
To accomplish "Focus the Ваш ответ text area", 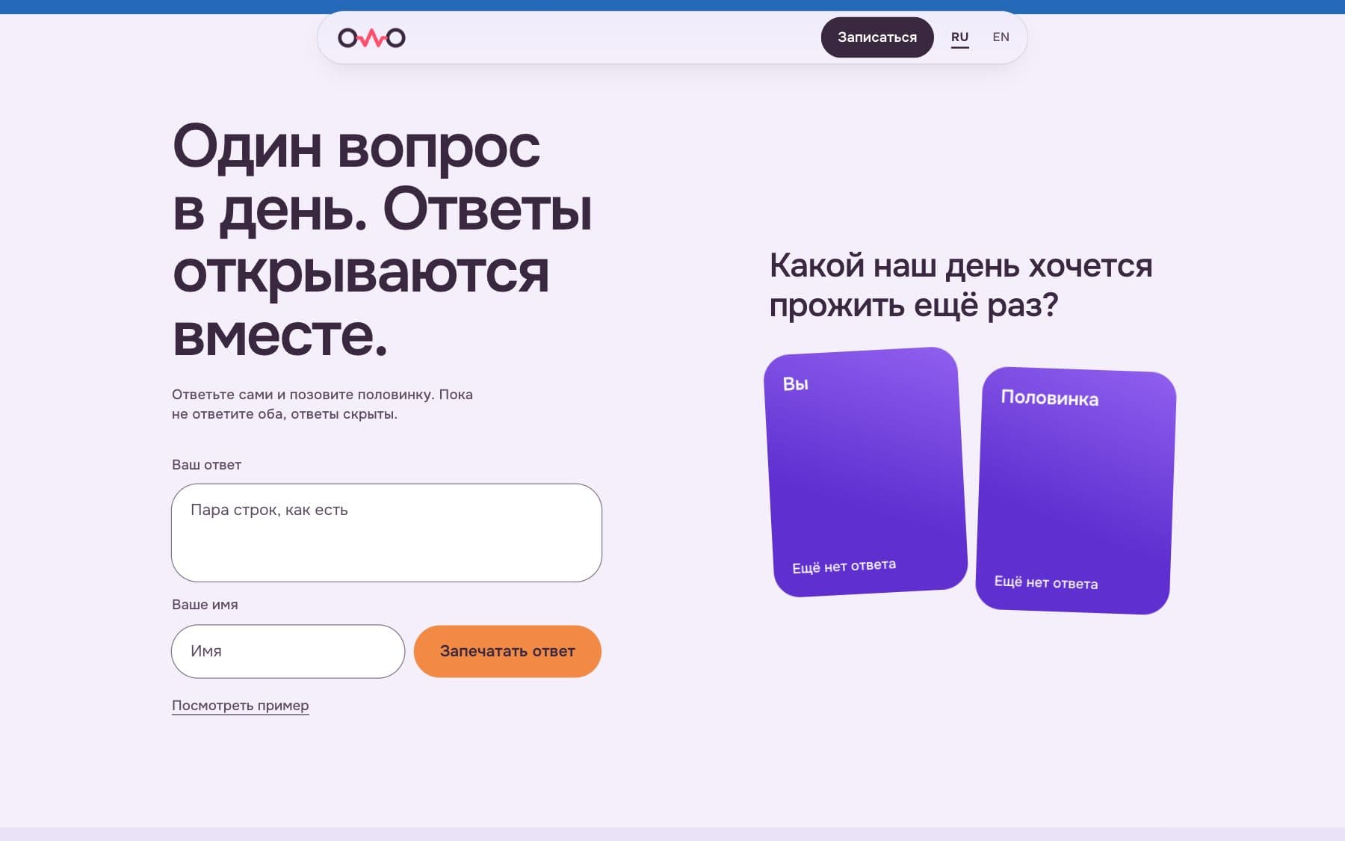I will pos(386,533).
